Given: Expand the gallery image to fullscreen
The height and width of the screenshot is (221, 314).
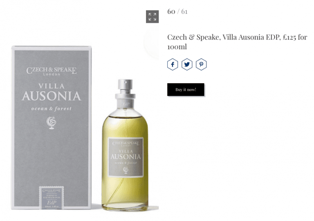Looking at the screenshot, I should coord(152,17).
